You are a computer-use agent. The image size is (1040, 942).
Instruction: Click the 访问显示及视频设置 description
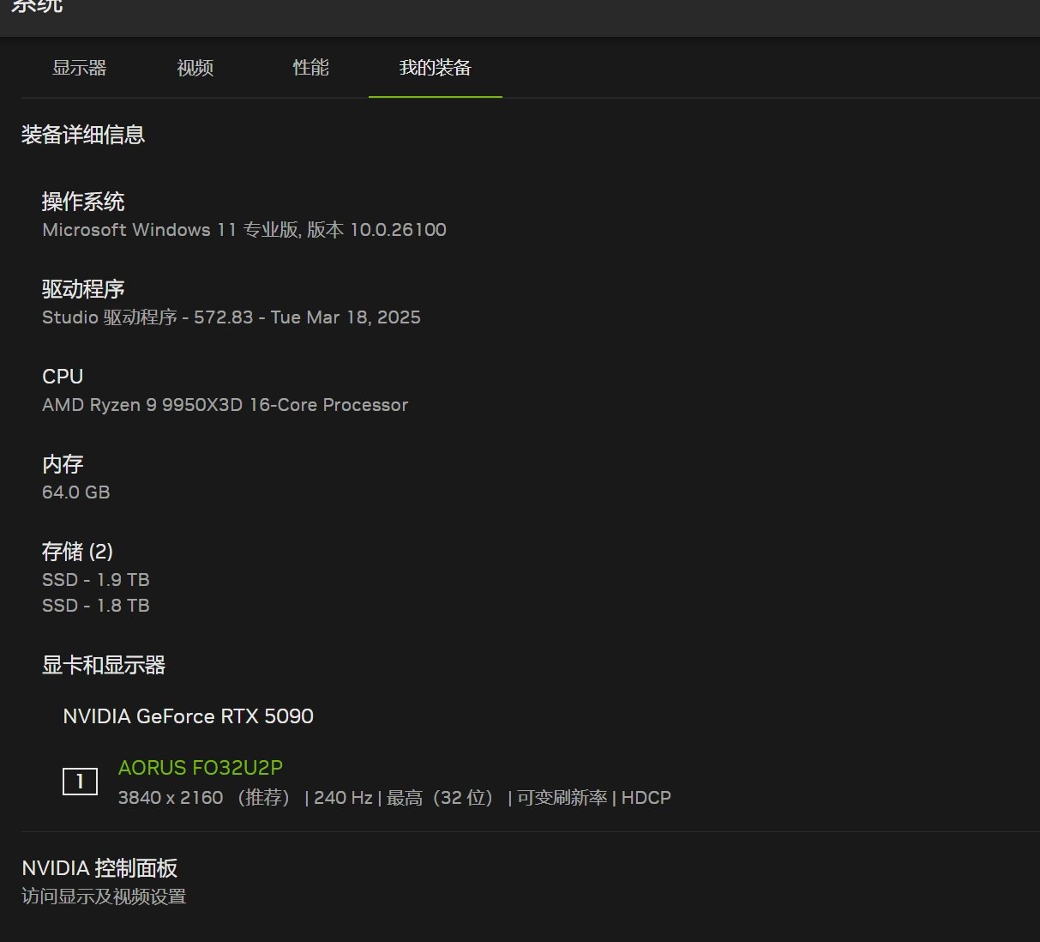pos(104,897)
